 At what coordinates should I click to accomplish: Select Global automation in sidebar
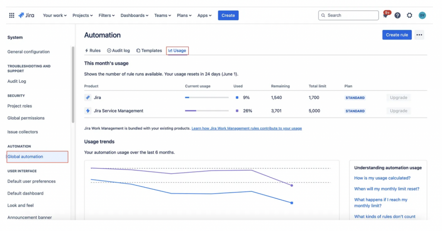pos(37,157)
